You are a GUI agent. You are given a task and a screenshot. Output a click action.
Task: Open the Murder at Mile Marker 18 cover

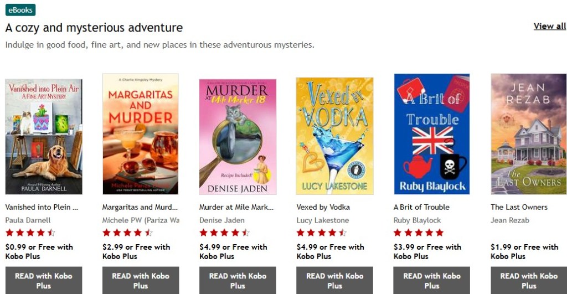[x=238, y=137]
